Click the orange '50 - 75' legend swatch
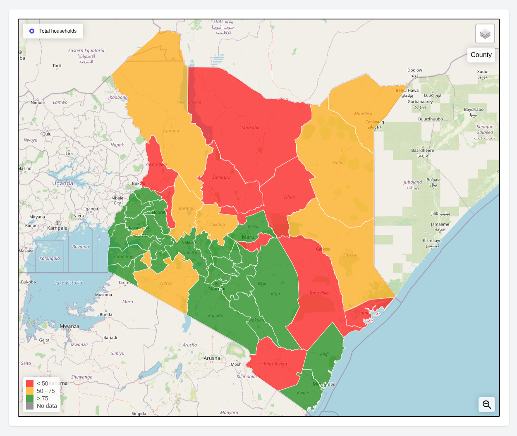517x436 pixels. click(x=30, y=391)
